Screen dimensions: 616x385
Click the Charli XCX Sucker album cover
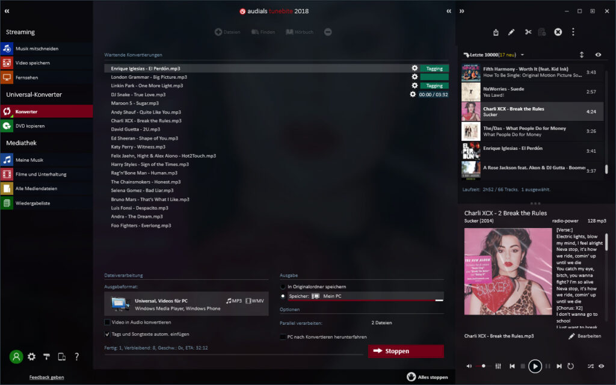(509, 271)
